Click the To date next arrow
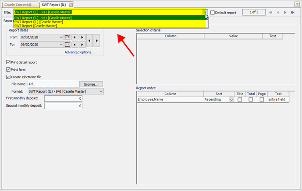302x191 pixels. (x=82, y=45)
